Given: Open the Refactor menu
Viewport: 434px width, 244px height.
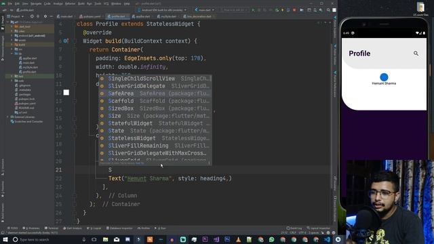Looking at the screenshot, I should (70, 3).
